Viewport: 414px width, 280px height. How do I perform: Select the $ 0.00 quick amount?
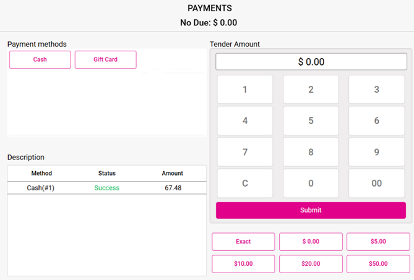click(x=311, y=242)
